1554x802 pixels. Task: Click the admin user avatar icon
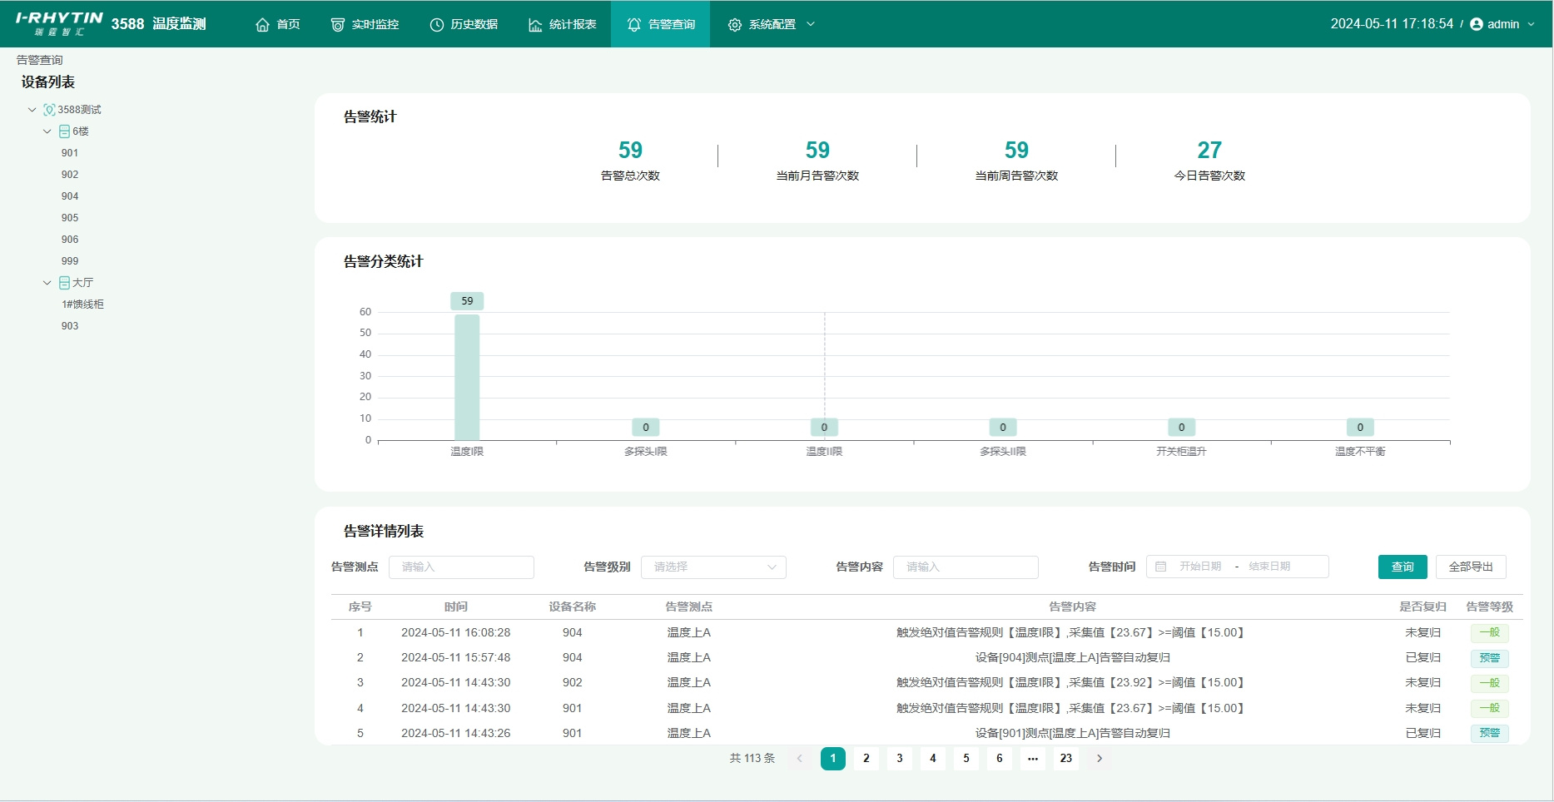point(1477,24)
